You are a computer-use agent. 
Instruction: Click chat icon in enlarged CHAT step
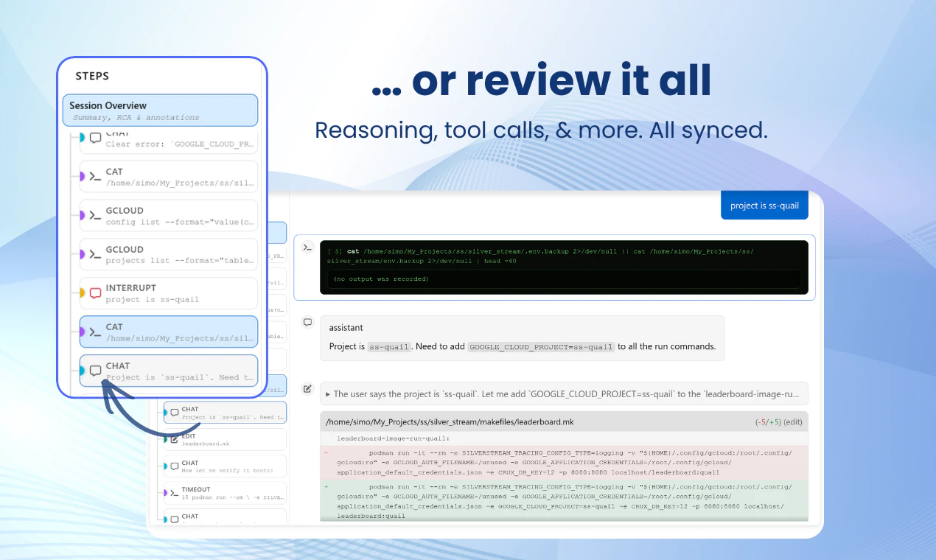(x=95, y=371)
